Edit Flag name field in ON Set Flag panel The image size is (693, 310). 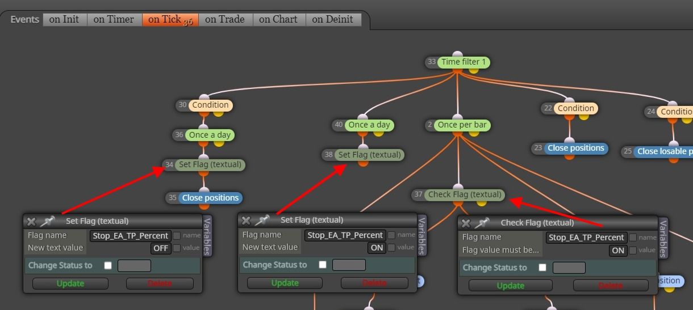pyautogui.click(x=345, y=235)
